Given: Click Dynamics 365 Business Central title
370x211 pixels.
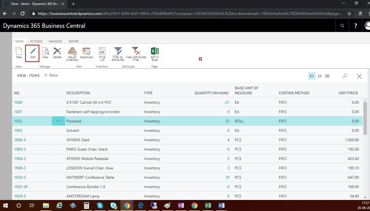Looking at the screenshot, I should click(x=44, y=26).
